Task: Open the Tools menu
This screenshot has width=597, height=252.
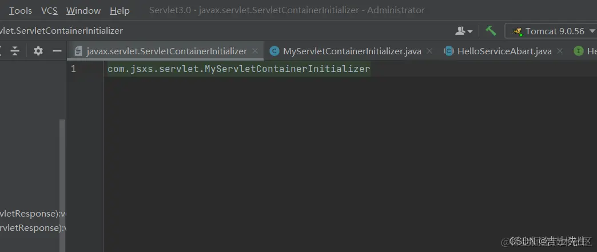Action: point(21,11)
